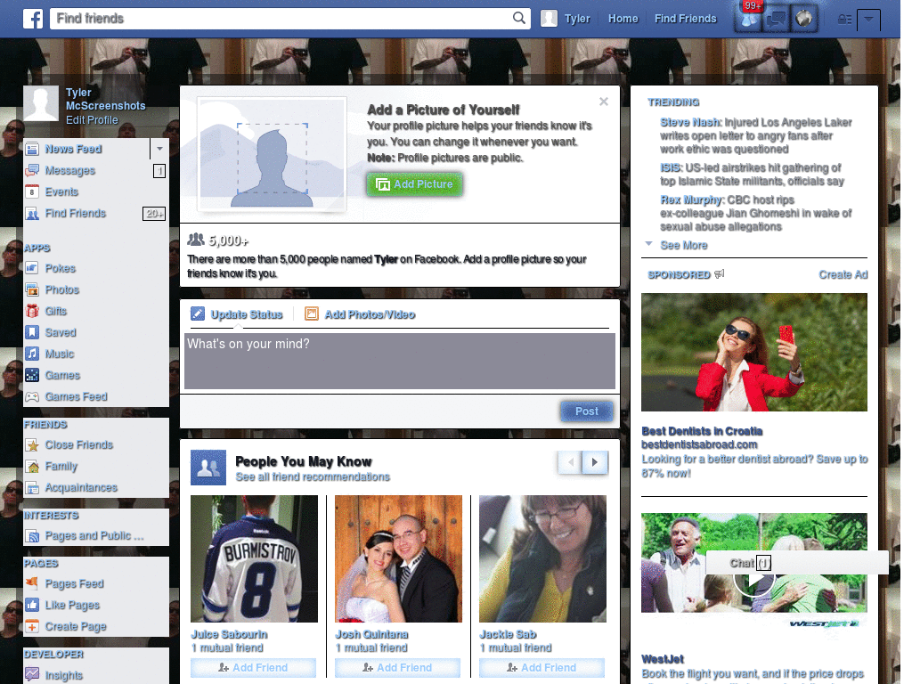The width and height of the screenshot is (912, 684).
Task: Open Juice Sabourin's photo thumbnail
Action: (x=254, y=559)
